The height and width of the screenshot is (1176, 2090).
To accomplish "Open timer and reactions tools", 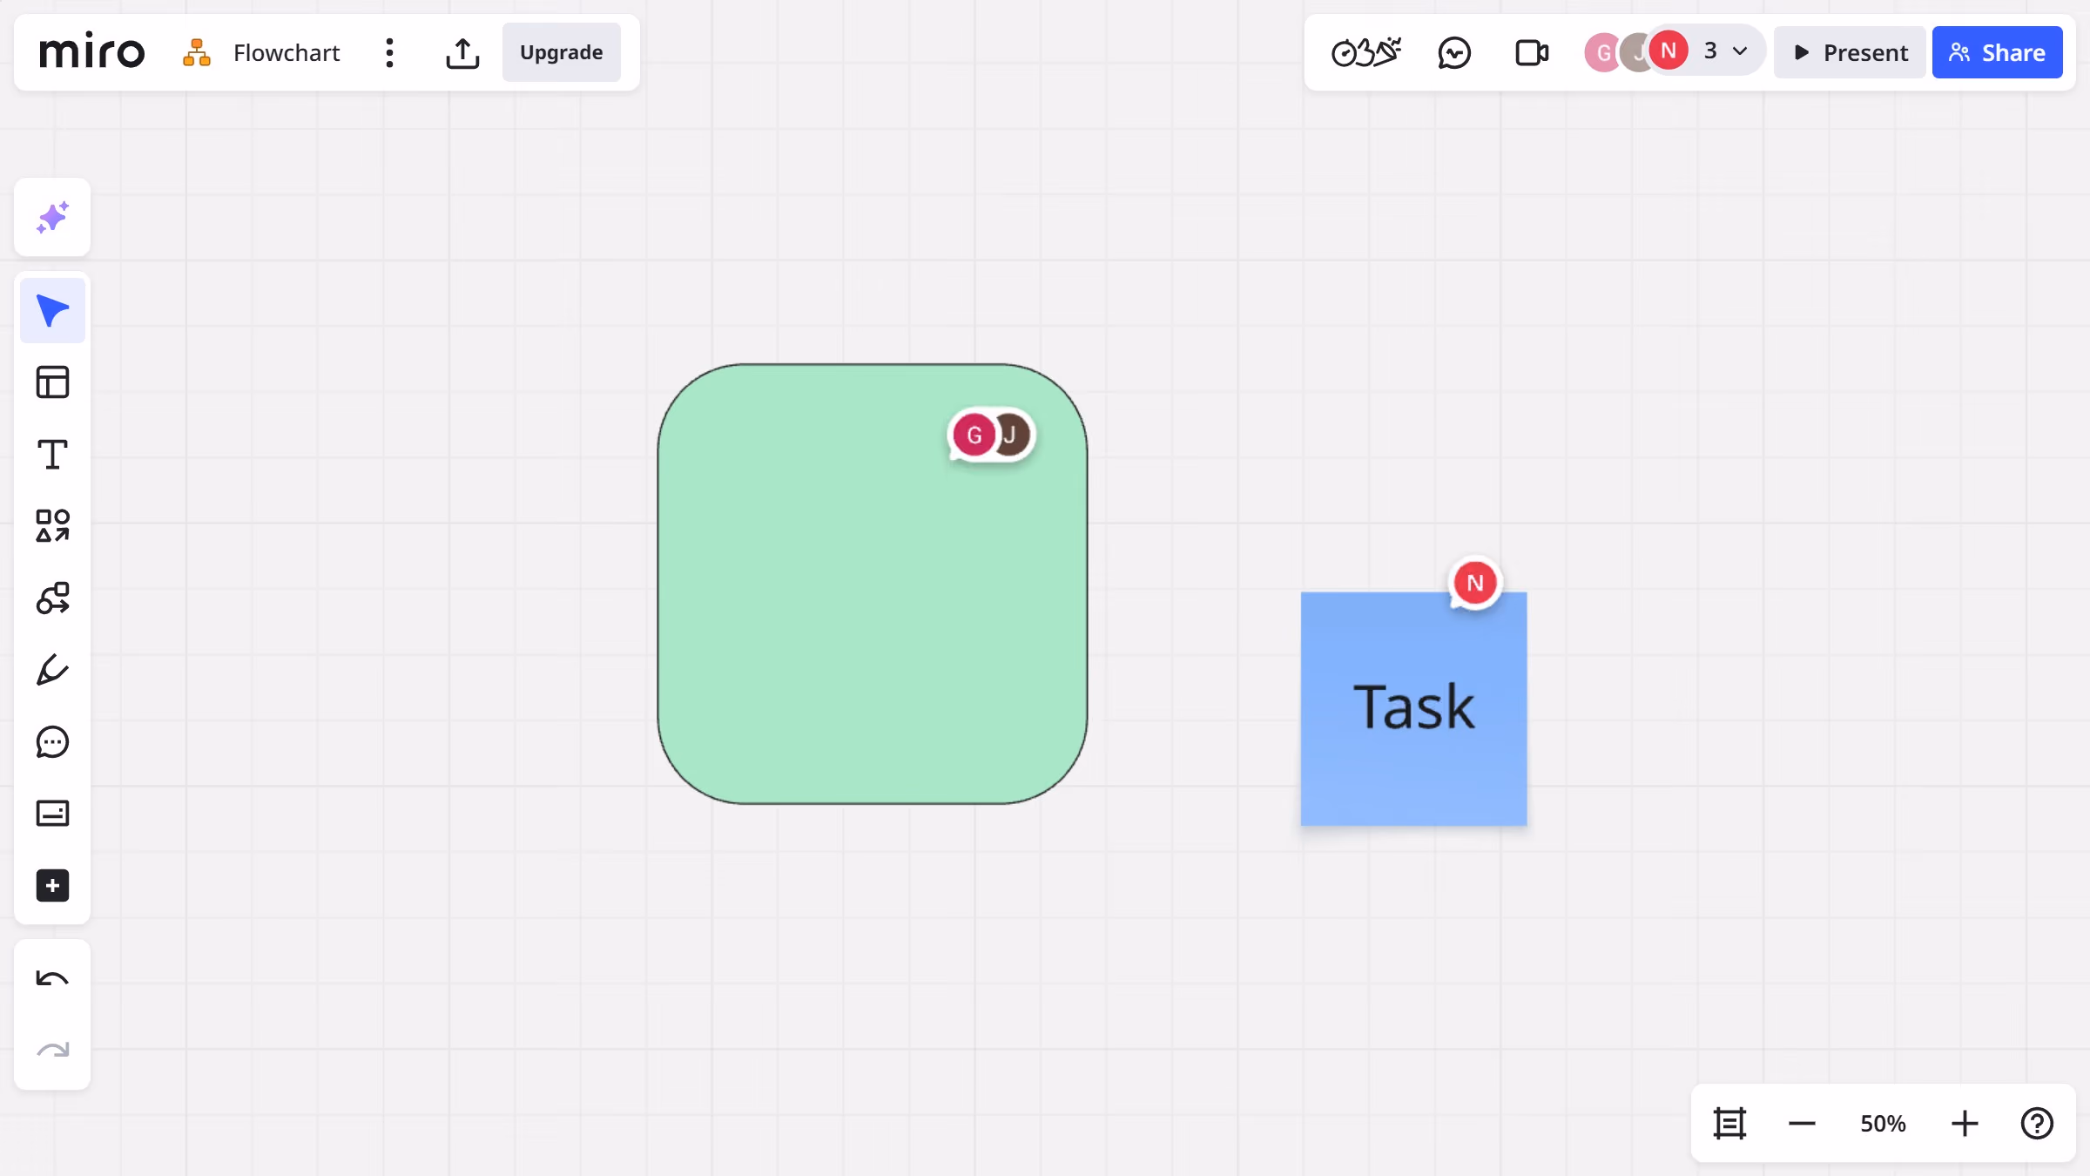I will (x=1366, y=52).
